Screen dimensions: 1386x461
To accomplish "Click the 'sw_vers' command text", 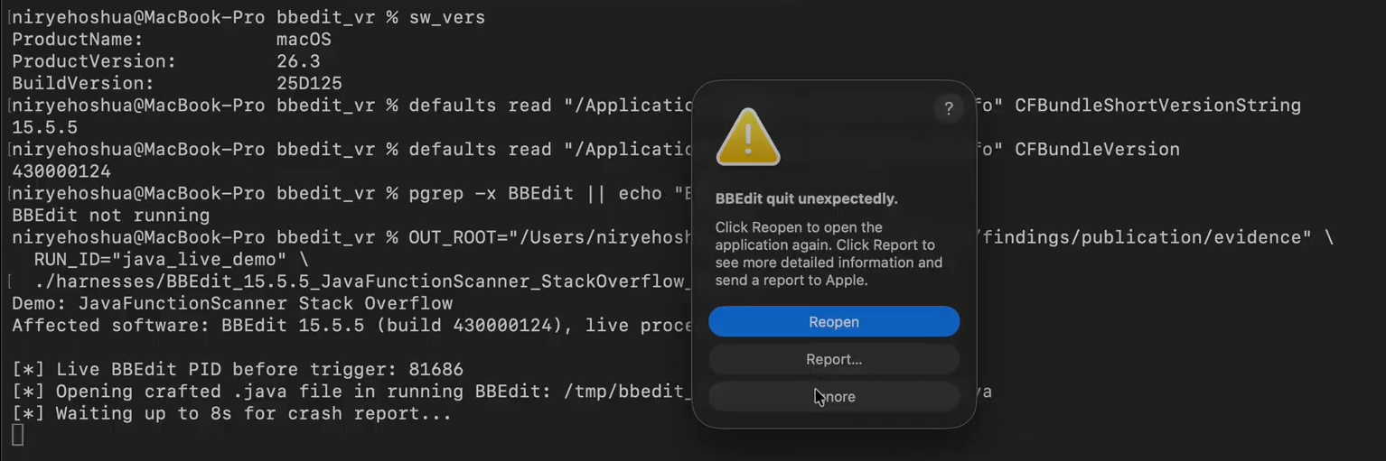I will (x=447, y=18).
